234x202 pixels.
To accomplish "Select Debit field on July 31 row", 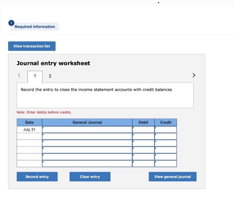I will (x=143, y=129).
